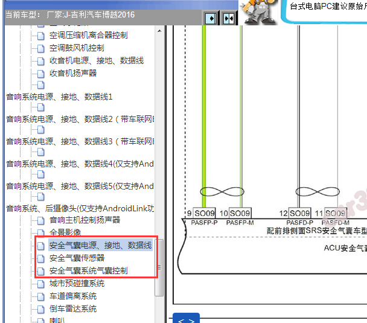Image resolution: width=367 pixels, height=323 pixels.
Task: Click PASFD-P pin label
Action: click(x=299, y=223)
